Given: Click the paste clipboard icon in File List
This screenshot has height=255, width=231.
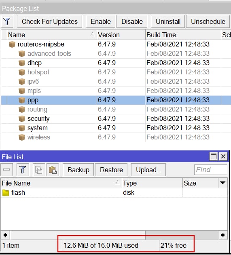Looking at the screenshot, I should (53, 170).
